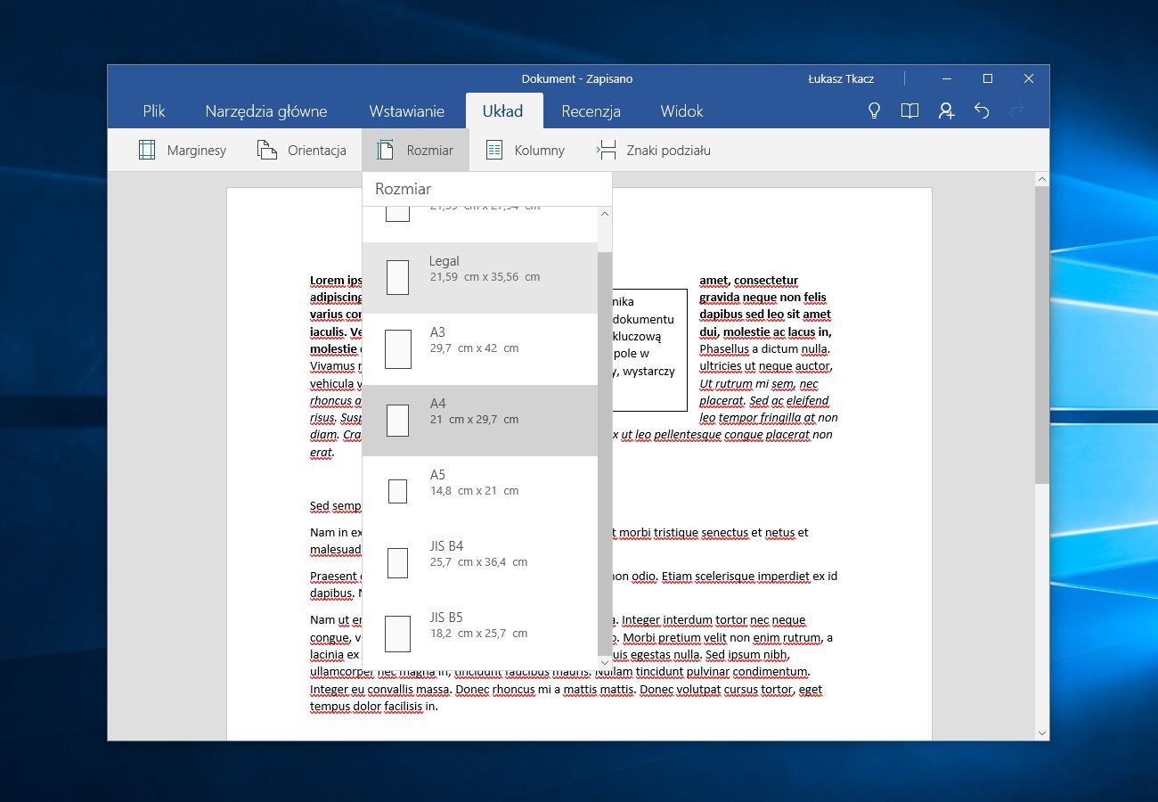Click the lightbulb Tell Me icon
Viewport: 1158px width, 802px height.
pos(875,111)
